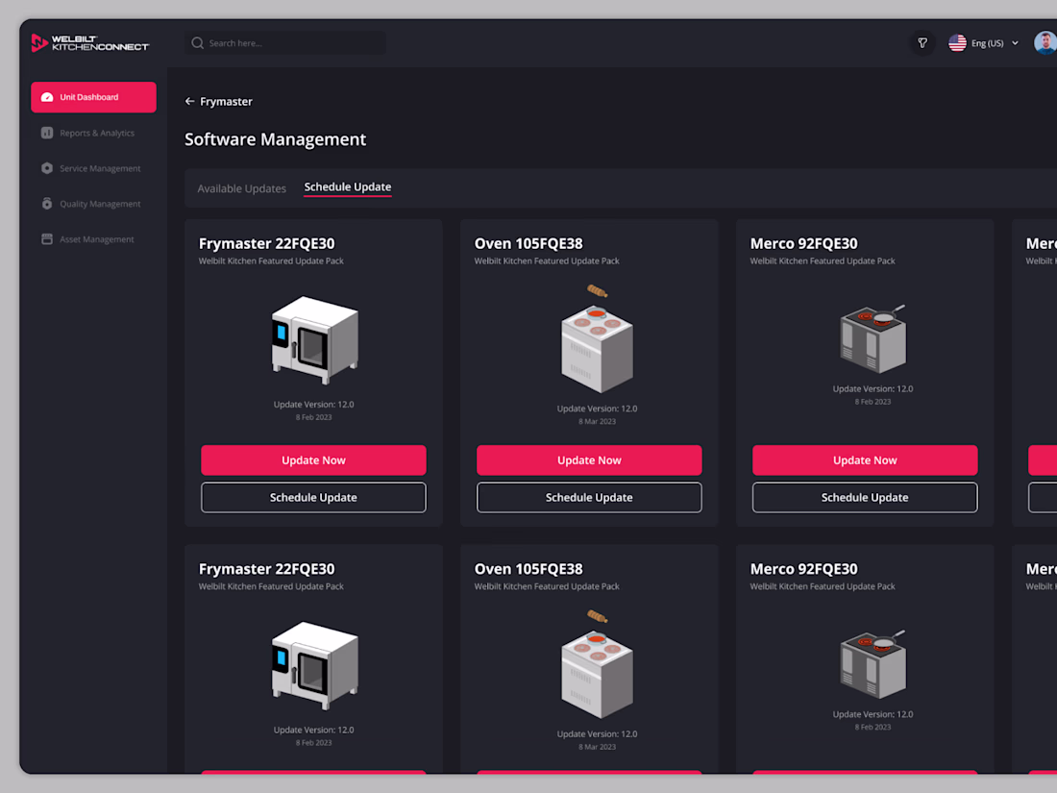Screen dimensions: 1057x793
Task: Open the filter icon in top bar
Action: pos(922,43)
